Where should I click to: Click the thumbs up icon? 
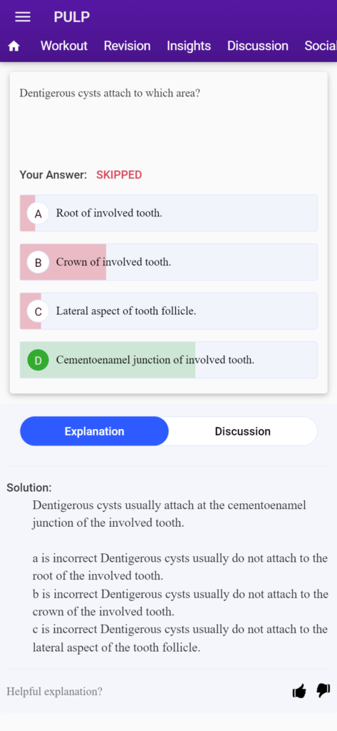pyautogui.click(x=299, y=691)
